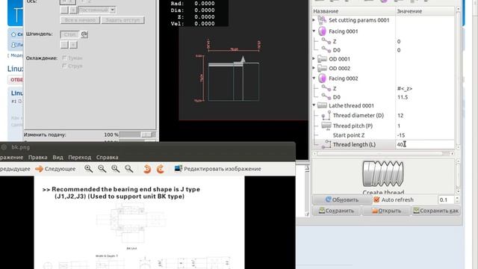Select the Facing 0002 D0 value 11.5
The width and height of the screenshot is (478, 269).
(403, 97)
